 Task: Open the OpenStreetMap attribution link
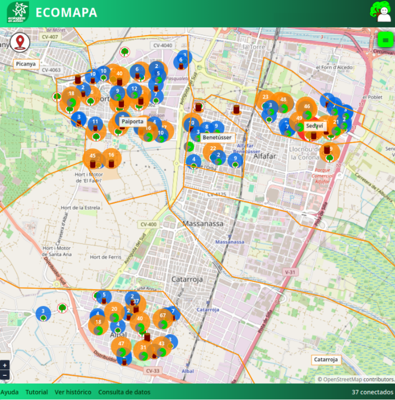coord(343,379)
